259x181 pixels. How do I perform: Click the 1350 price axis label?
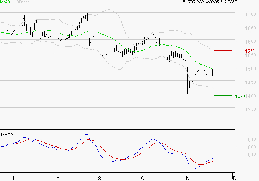(250, 109)
